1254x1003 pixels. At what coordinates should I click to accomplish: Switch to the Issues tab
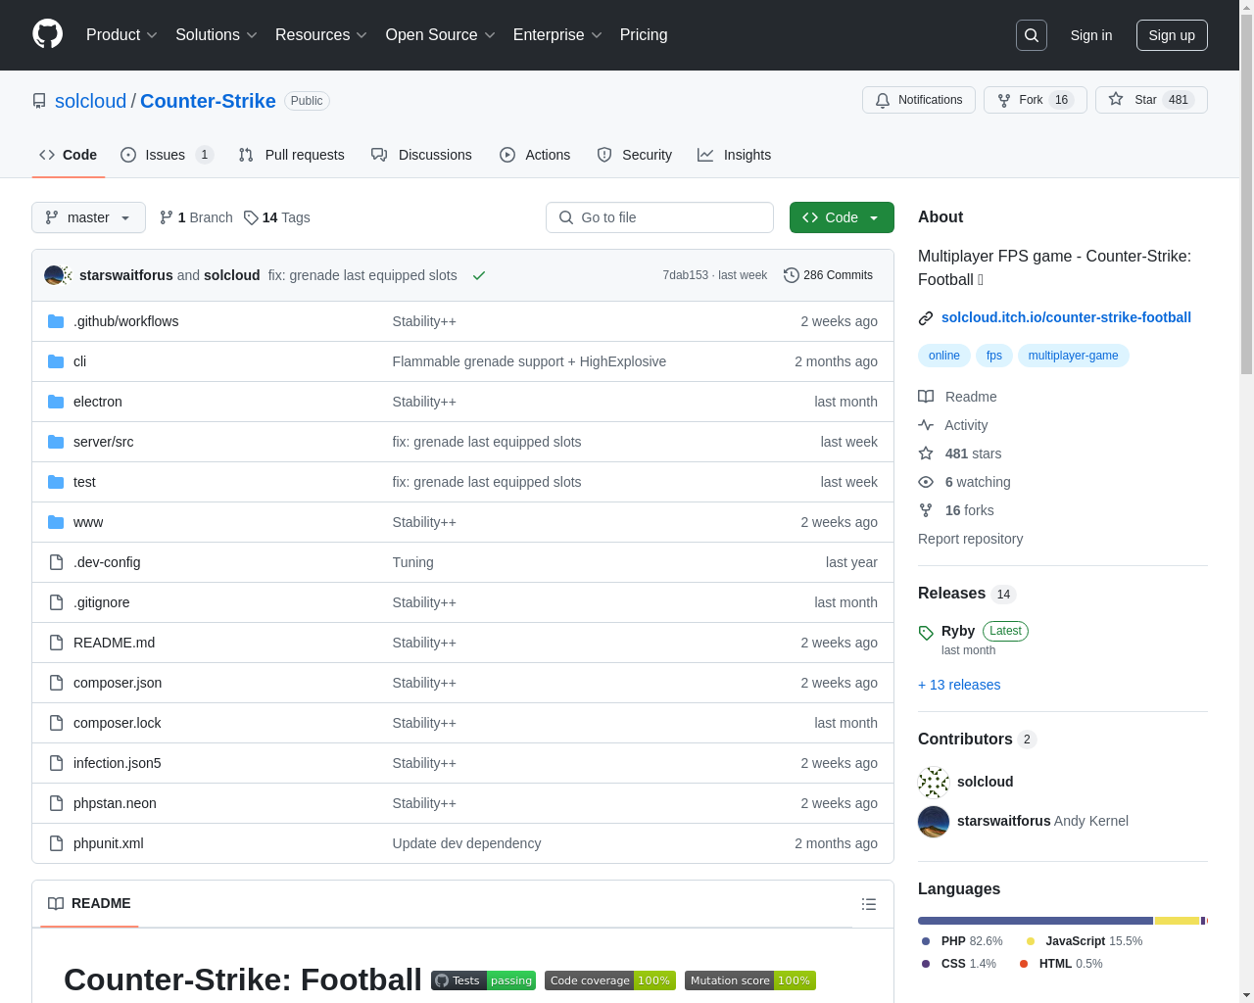[x=167, y=155]
